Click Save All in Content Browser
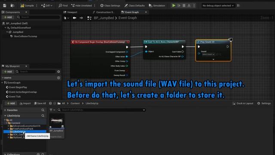Screen dimensions: 275x155 click(x=40, y=103)
